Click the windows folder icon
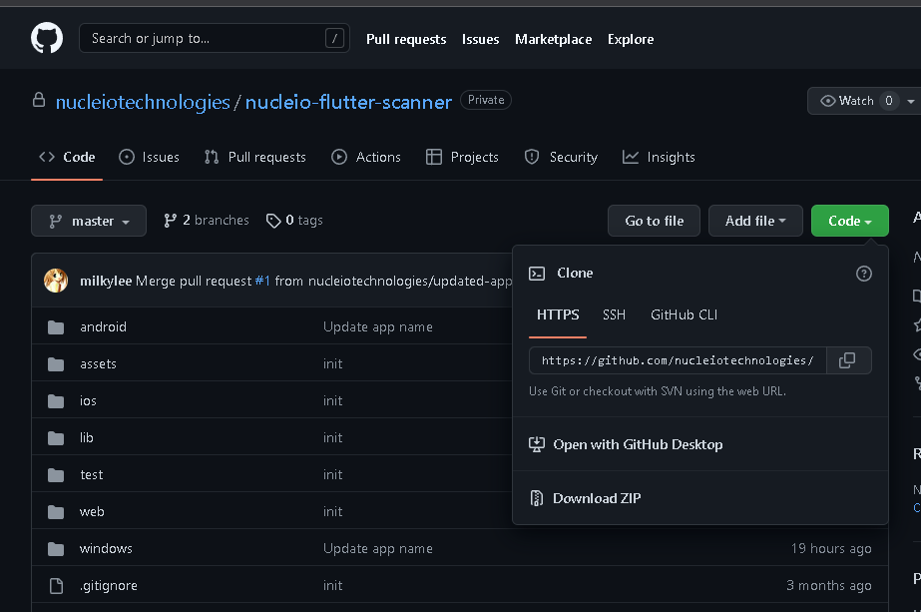This screenshot has height=612, width=921. point(56,549)
